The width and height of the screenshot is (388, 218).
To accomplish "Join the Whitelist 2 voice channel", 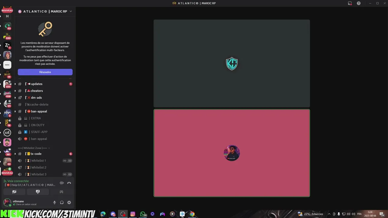I will (45, 167).
